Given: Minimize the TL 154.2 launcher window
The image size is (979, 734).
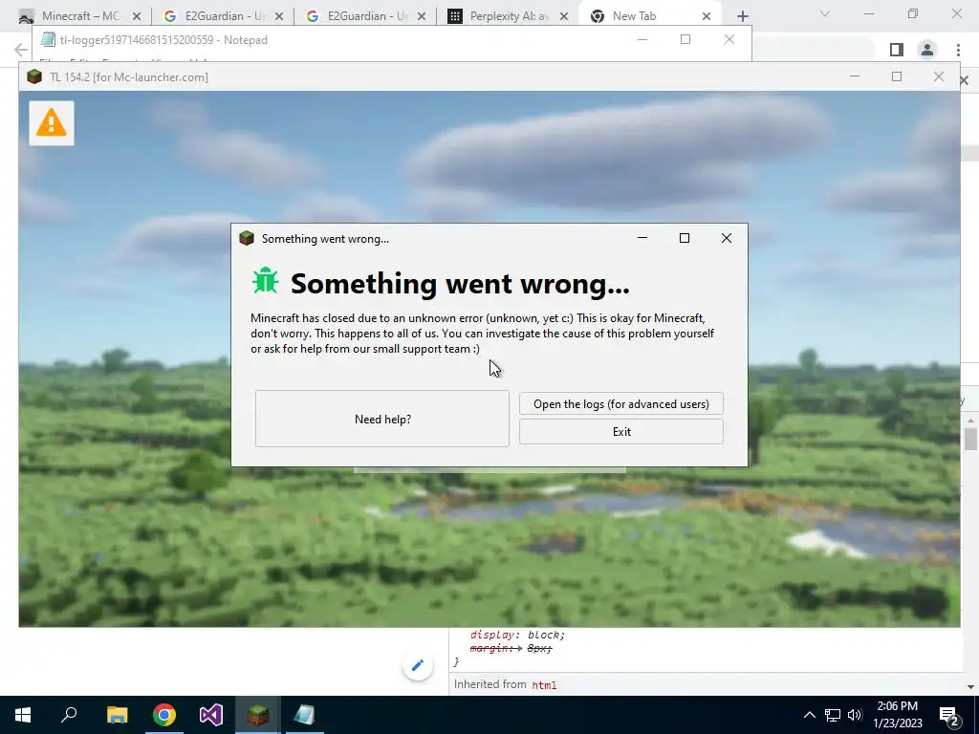Looking at the screenshot, I should coord(855,76).
